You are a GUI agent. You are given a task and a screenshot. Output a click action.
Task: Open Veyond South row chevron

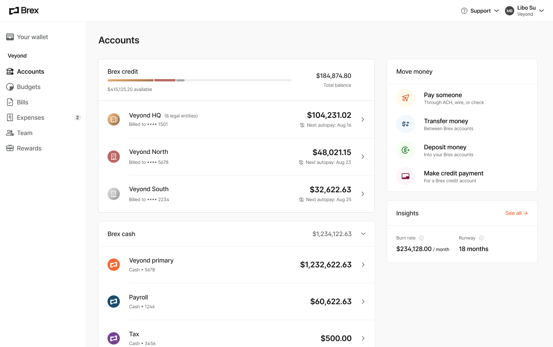point(363,194)
